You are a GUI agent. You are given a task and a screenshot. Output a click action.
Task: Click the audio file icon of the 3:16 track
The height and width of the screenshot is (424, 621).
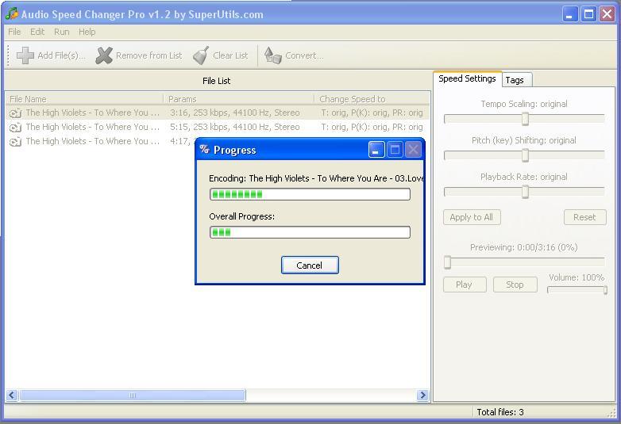[x=15, y=113]
